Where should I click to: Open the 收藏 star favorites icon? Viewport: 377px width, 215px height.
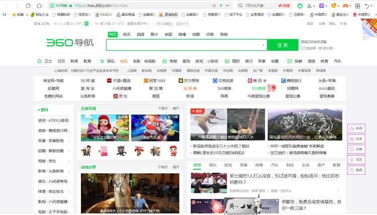click(x=14, y=15)
